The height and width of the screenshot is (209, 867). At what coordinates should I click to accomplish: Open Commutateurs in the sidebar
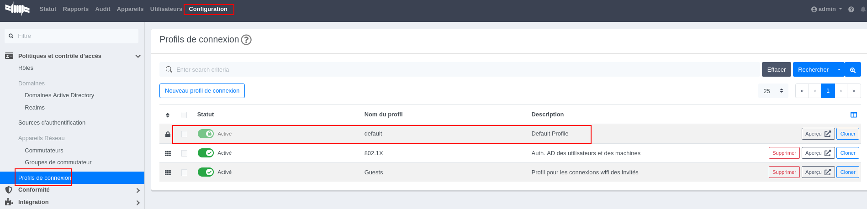(x=44, y=151)
